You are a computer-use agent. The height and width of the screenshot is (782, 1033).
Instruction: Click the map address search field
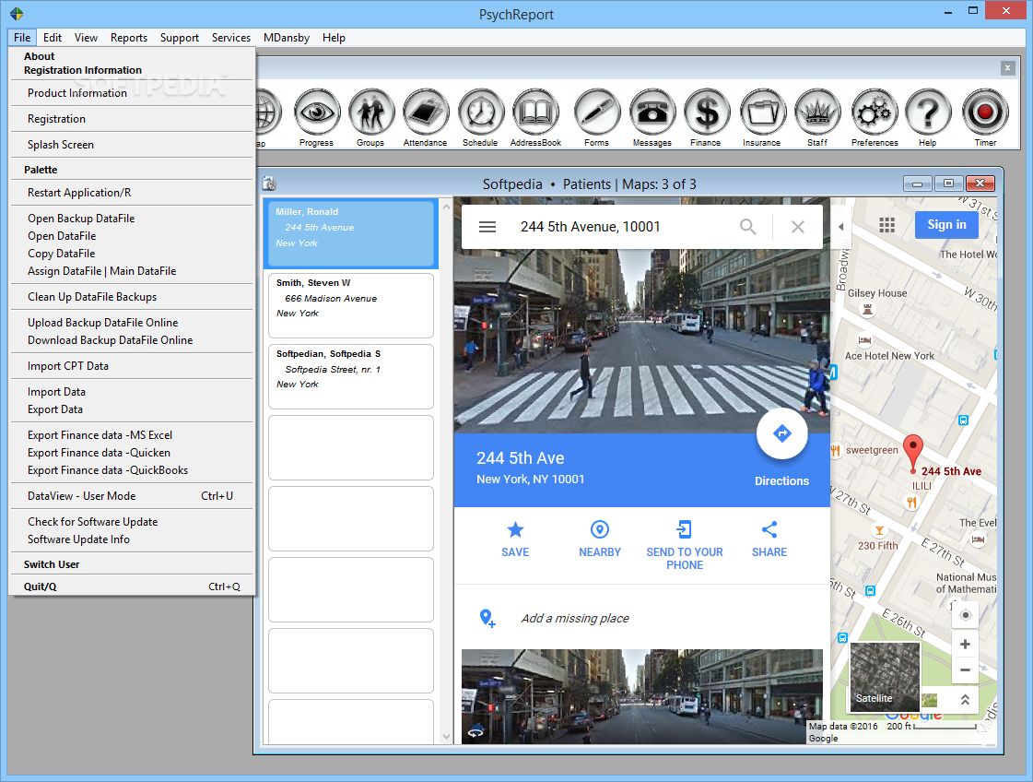tap(617, 227)
